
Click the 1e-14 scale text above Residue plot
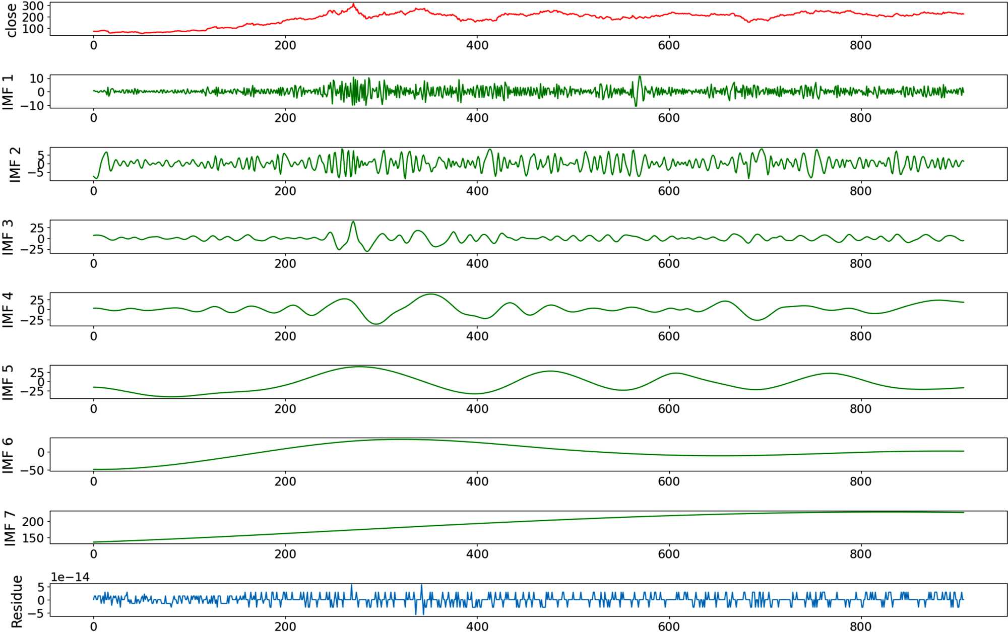tap(70, 577)
